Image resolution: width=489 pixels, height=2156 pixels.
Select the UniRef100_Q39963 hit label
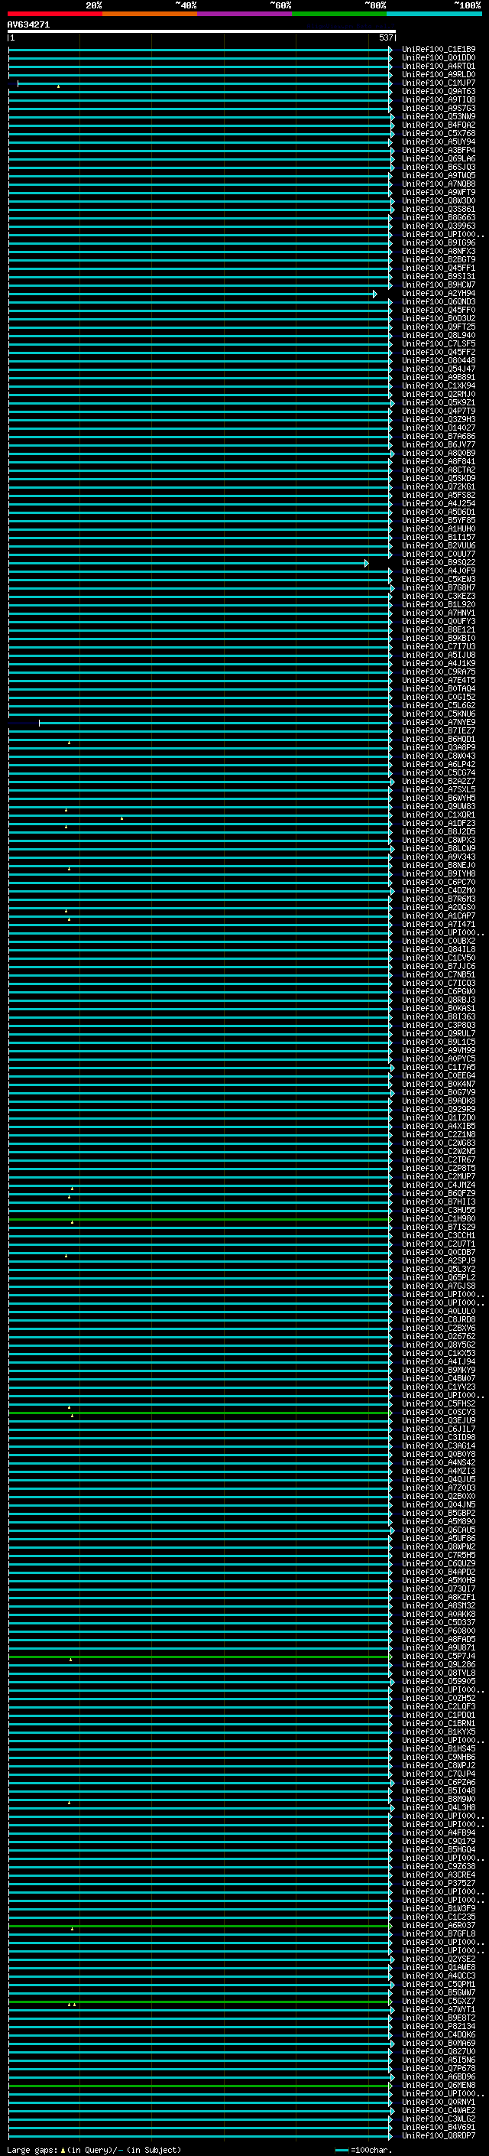coord(438,226)
